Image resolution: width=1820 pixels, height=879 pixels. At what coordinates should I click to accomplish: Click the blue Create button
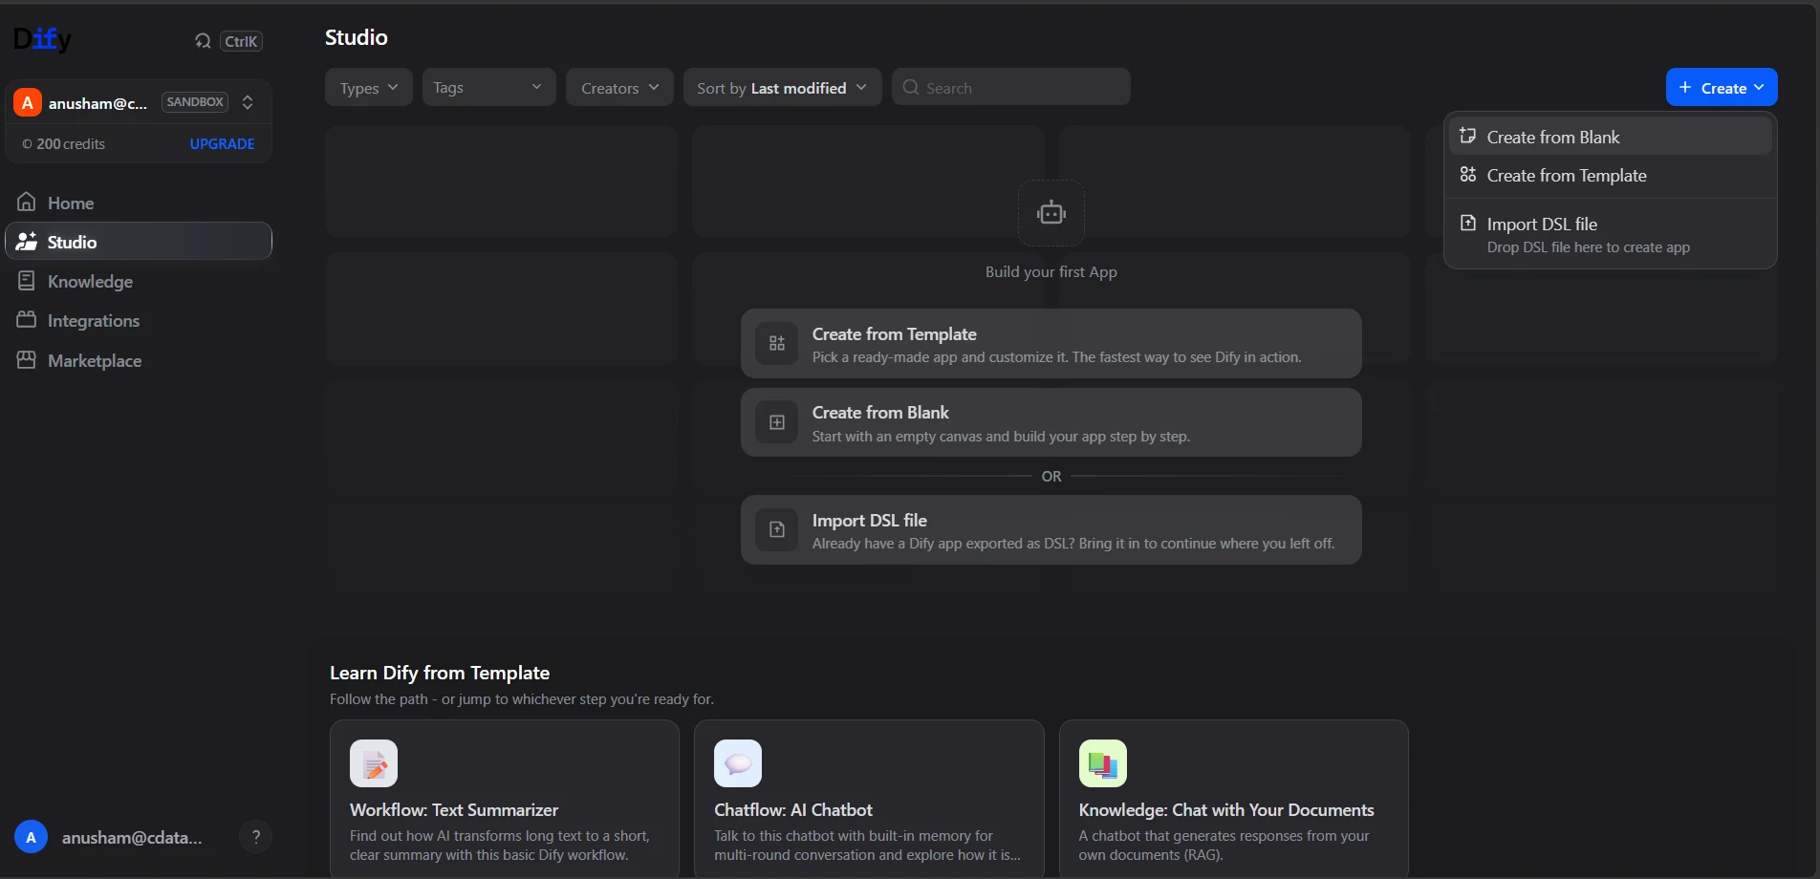[x=1722, y=87]
